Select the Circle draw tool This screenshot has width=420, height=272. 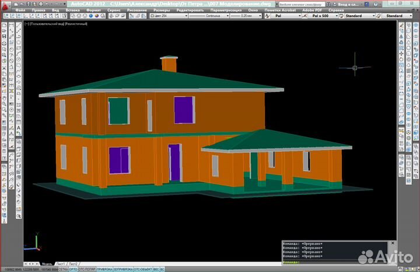coord(19,60)
